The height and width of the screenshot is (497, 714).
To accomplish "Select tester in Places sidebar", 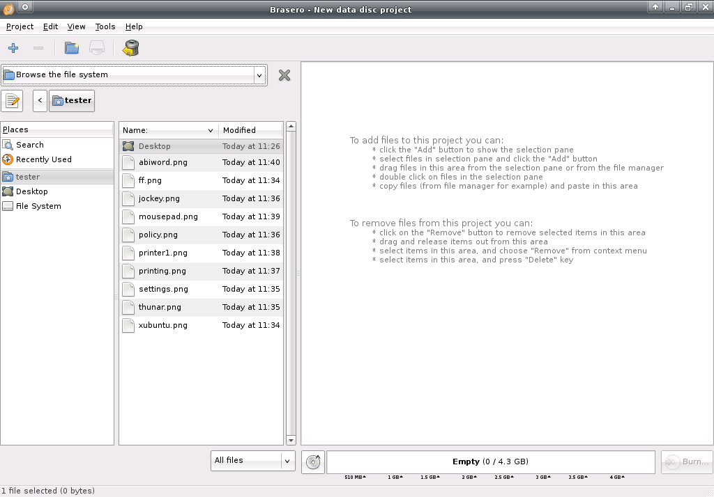I will 57,177.
